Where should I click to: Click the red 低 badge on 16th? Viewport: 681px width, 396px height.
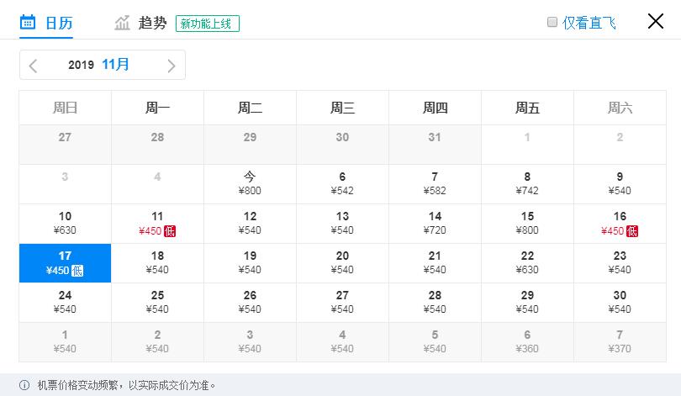pos(632,231)
